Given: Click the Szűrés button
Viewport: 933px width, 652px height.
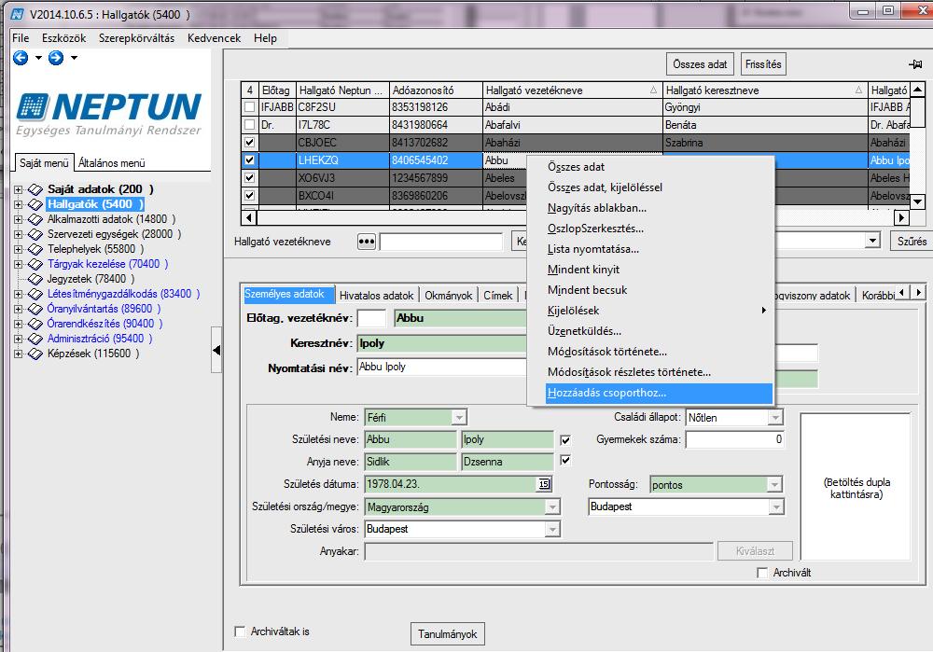Looking at the screenshot, I should [x=912, y=242].
